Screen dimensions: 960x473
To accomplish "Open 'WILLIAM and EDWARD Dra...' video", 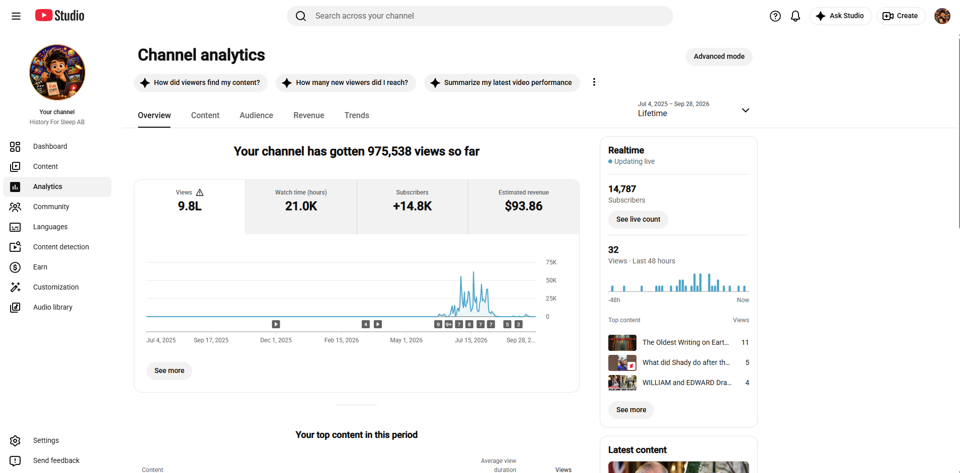I will tap(678, 383).
